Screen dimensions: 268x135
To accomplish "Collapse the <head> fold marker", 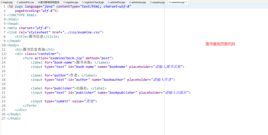I will coord(6,23).
